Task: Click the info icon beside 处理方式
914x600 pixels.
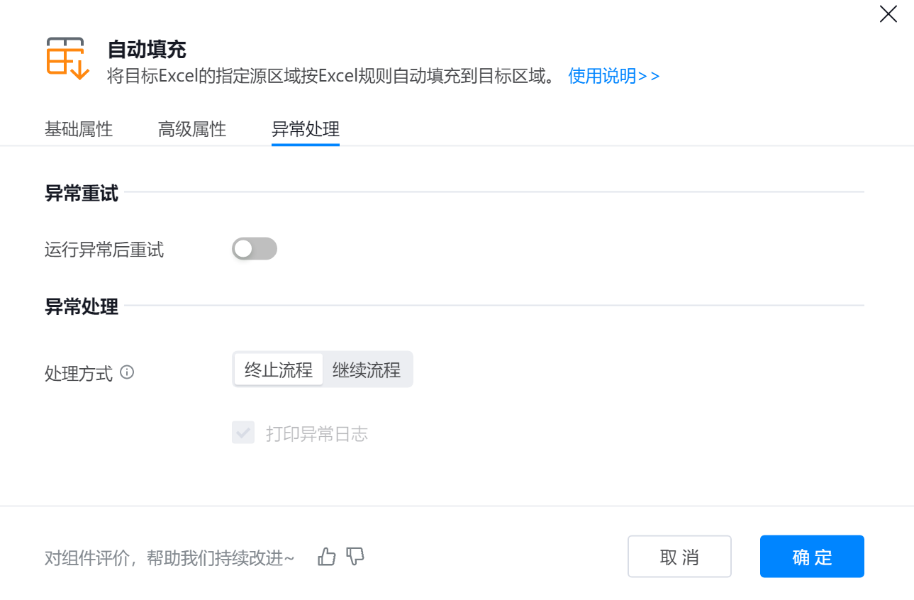Action: [127, 372]
